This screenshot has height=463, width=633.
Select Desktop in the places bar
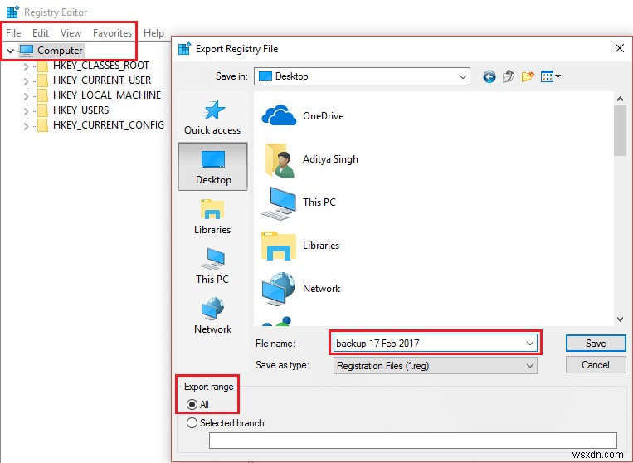coord(212,166)
